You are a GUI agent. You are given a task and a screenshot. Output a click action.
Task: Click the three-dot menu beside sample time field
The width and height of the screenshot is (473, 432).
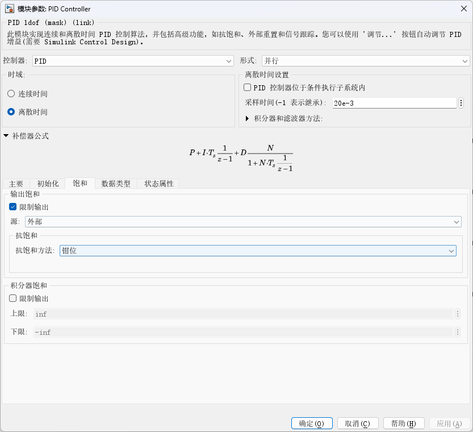click(461, 103)
